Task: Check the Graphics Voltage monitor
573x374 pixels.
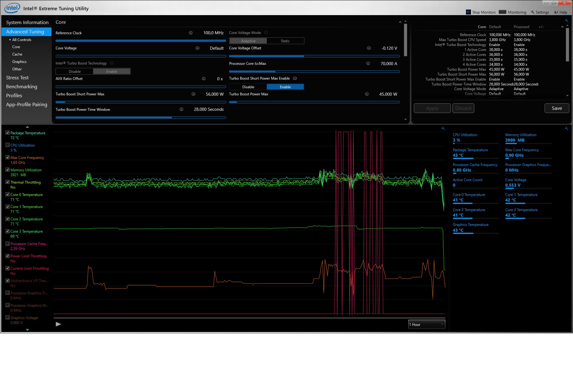Action: (8, 318)
